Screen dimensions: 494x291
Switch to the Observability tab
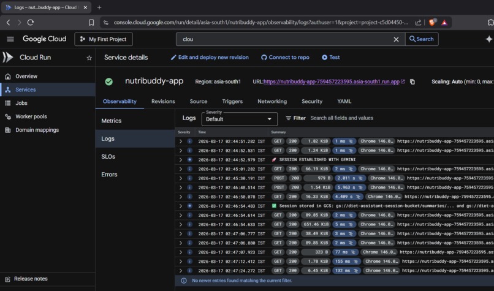(120, 102)
